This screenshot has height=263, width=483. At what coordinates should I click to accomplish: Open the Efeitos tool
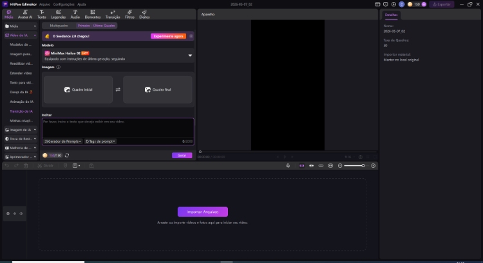point(144,14)
